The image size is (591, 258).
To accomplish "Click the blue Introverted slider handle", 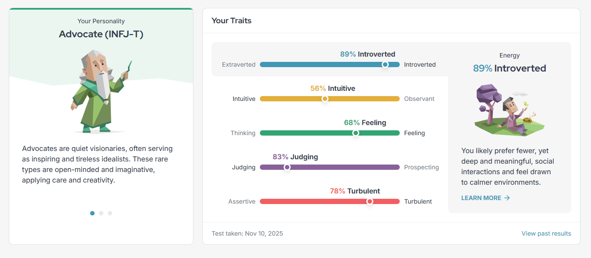I will coord(385,64).
